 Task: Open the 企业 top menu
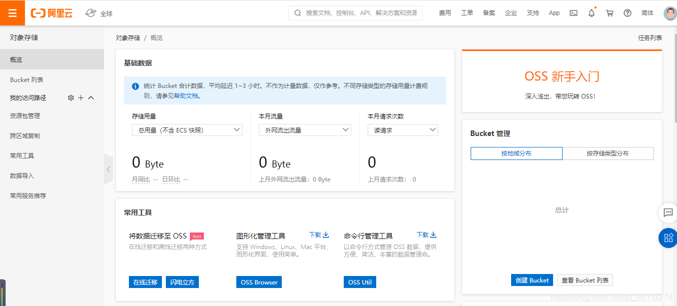(x=511, y=13)
